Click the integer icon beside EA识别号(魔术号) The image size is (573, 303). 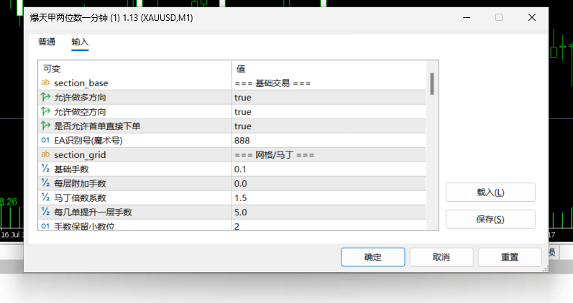45,140
